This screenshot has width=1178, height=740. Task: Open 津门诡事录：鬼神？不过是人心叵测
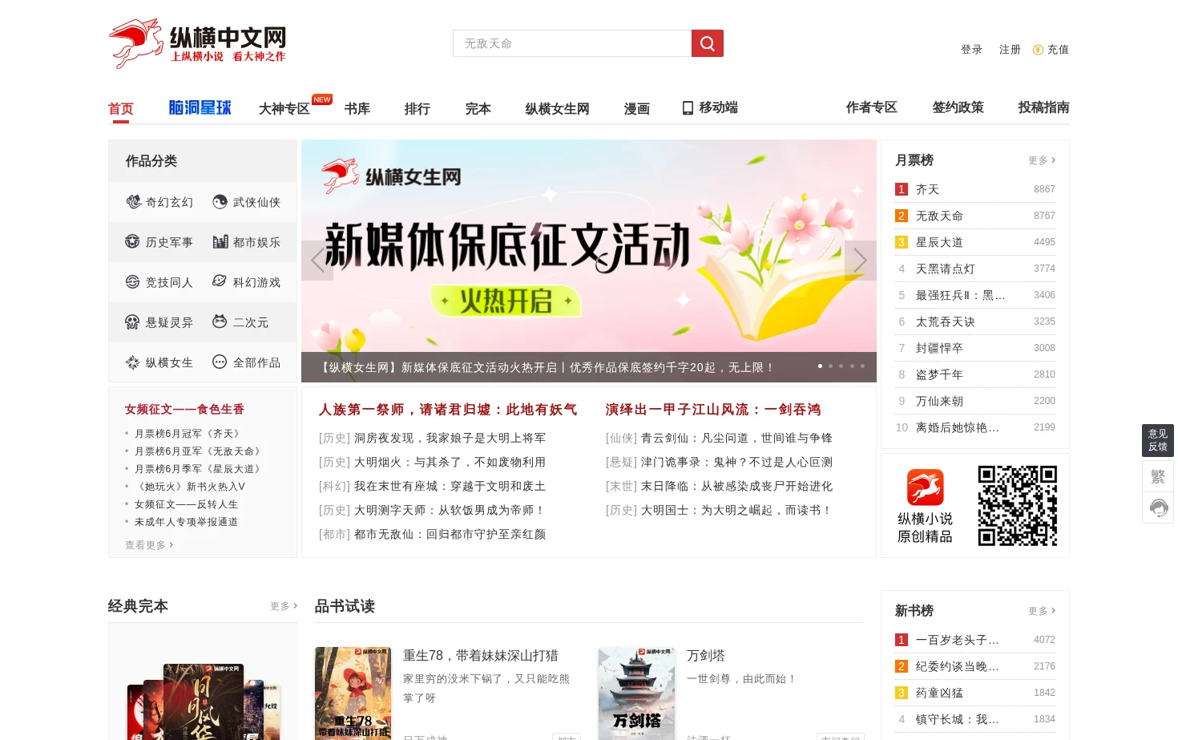point(736,462)
